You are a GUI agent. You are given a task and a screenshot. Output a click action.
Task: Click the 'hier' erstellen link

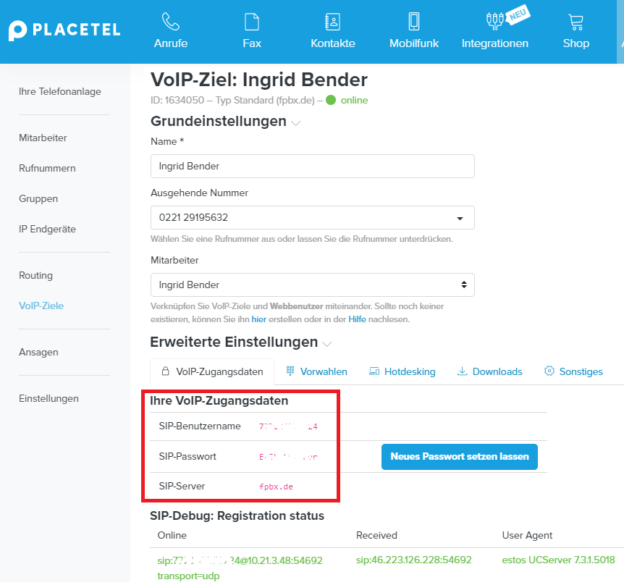click(x=258, y=319)
